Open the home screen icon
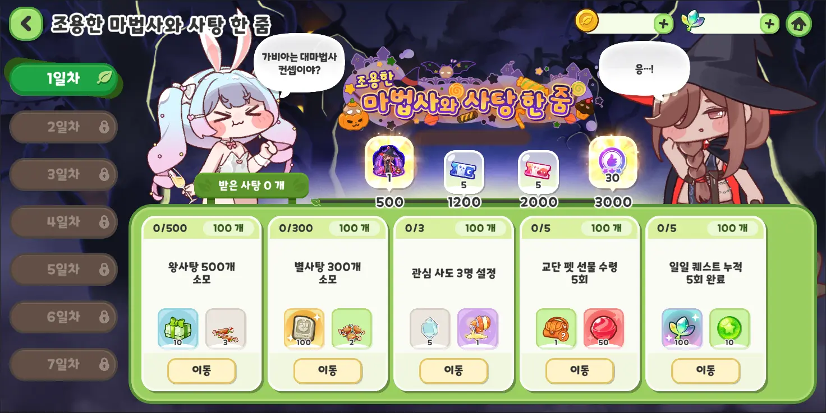Viewport: 826px width, 413px height. [x=799, y=24]
